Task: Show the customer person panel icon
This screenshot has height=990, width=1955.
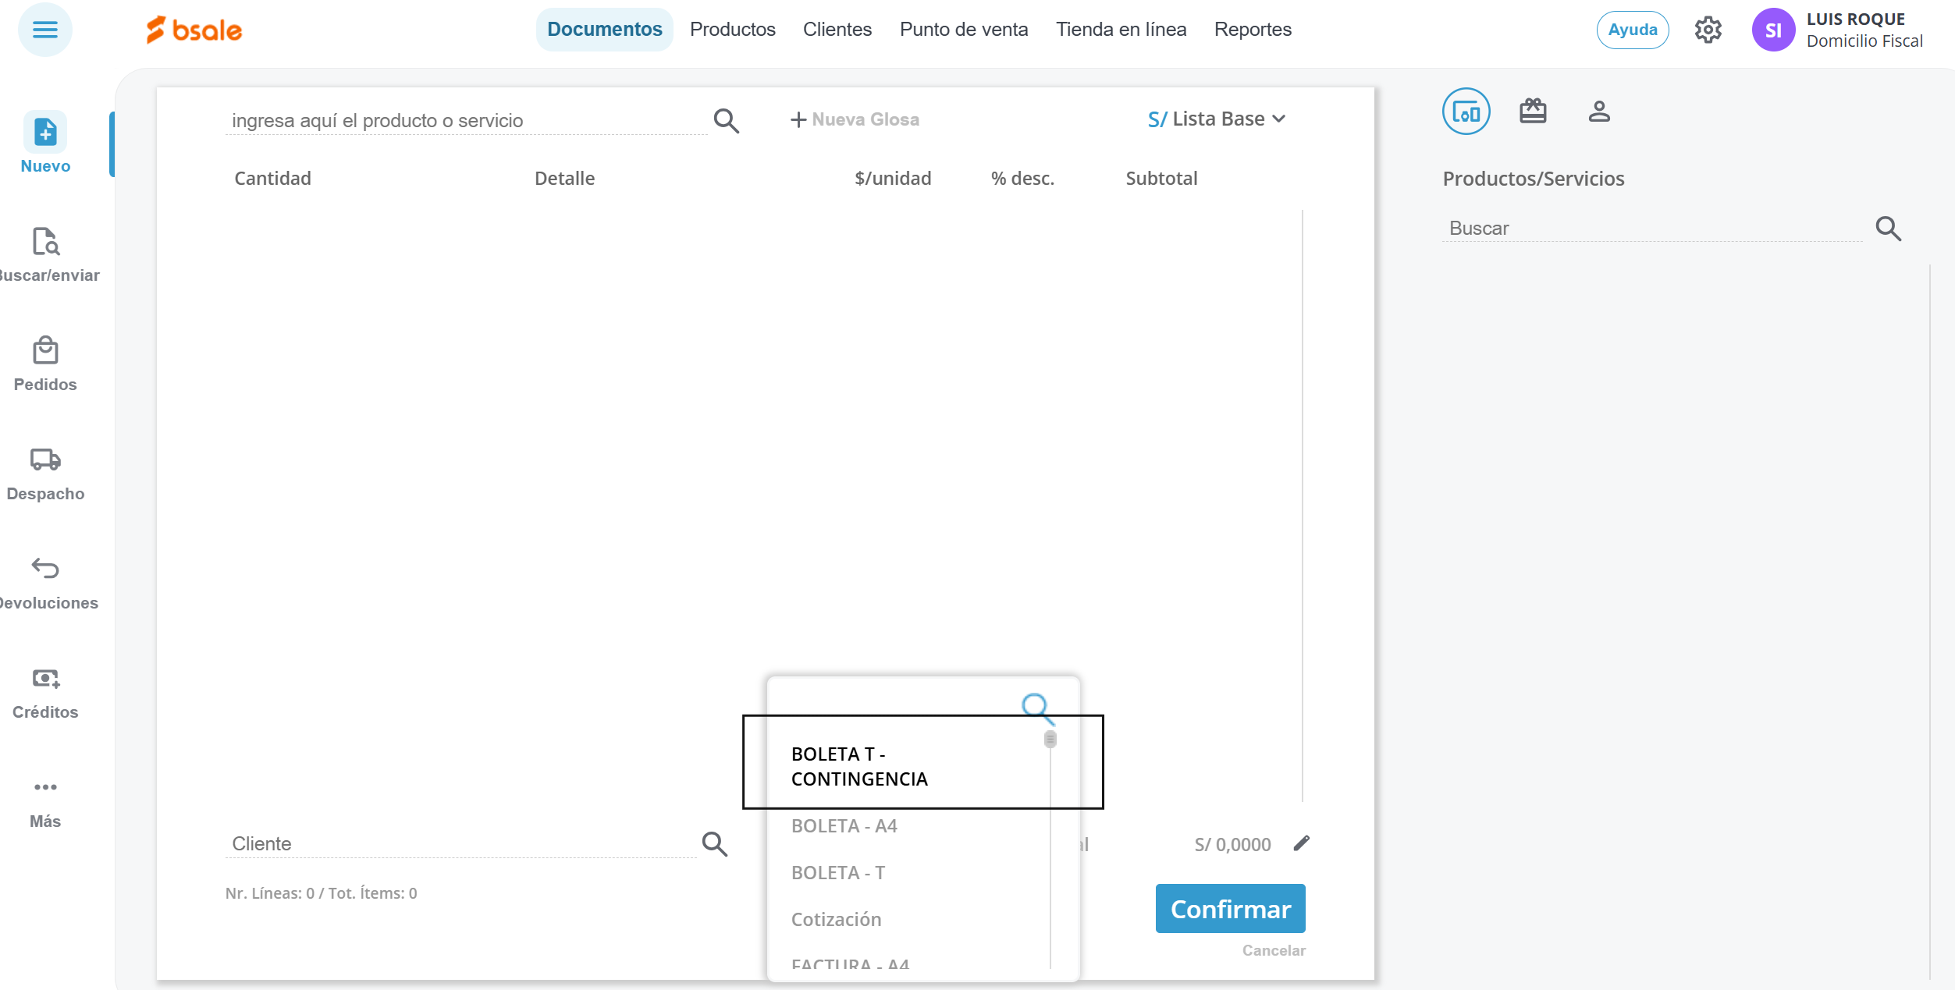Action: [1599, 112]
